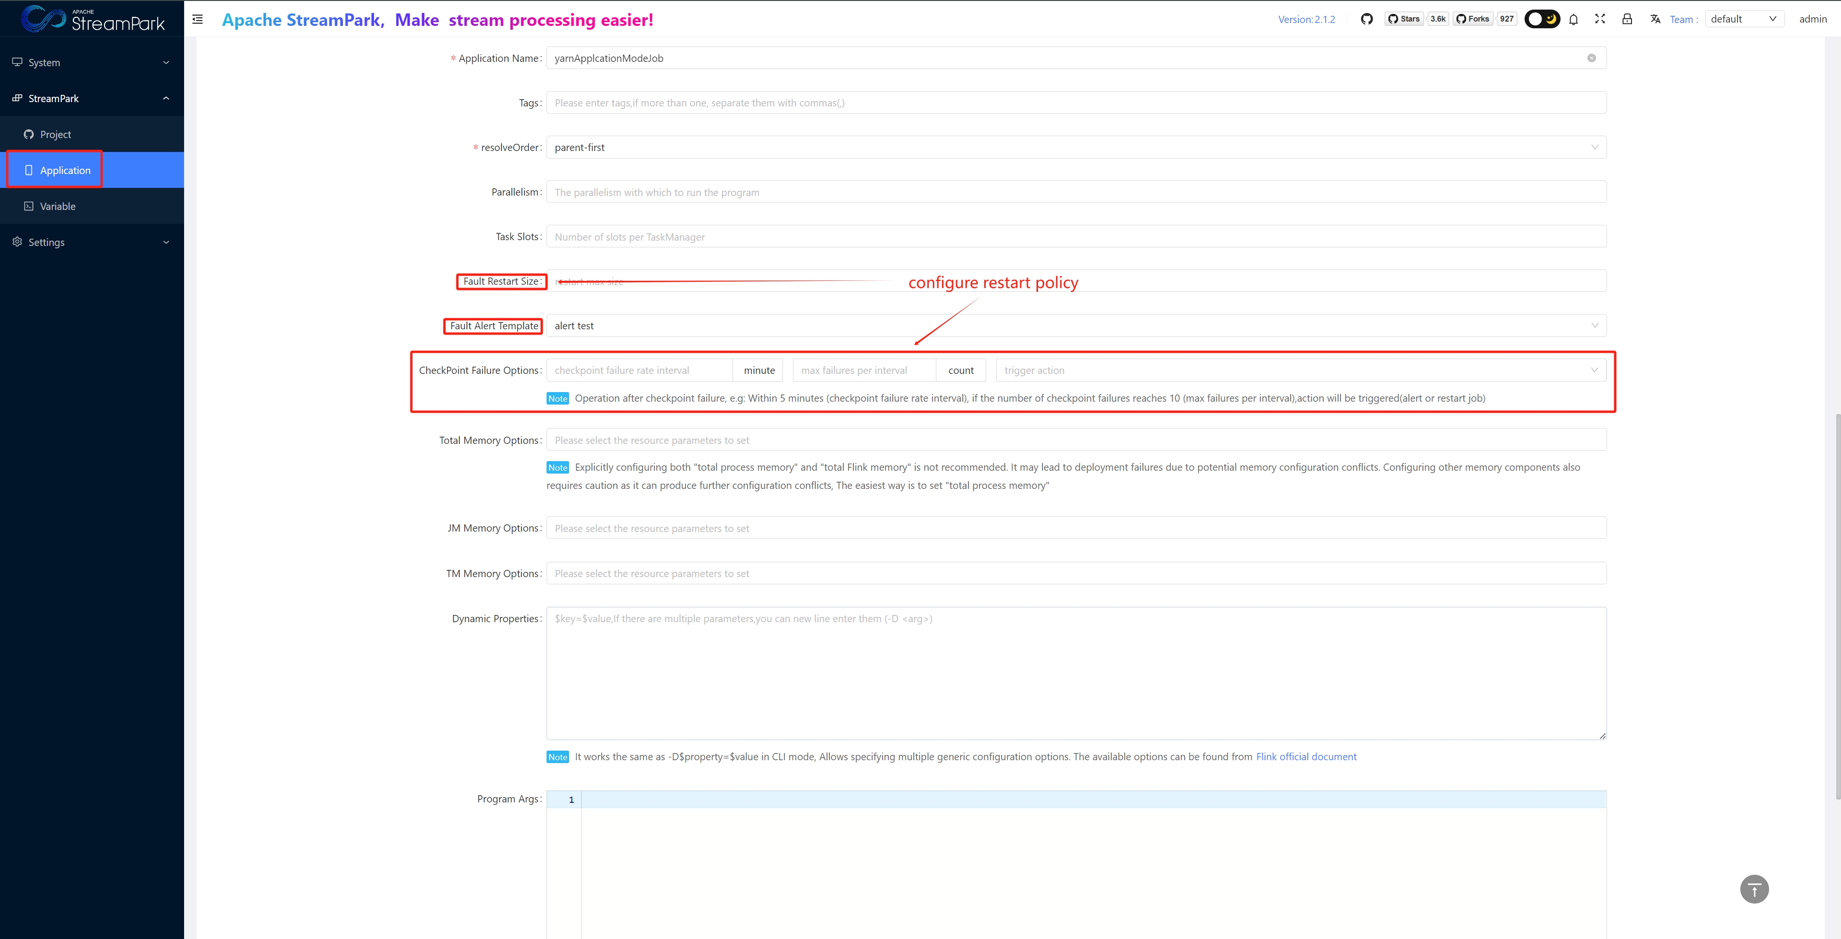Enter fullscreen mode via expand icon
Image resolution: width=1841 pixels, height=939 pixels.
point(1600,19)
